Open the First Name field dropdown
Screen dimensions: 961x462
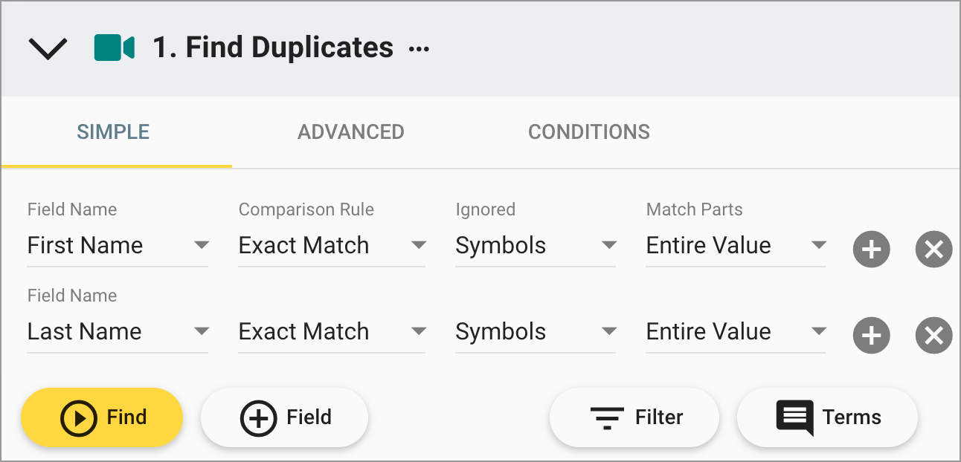click(x=118, y=246)
